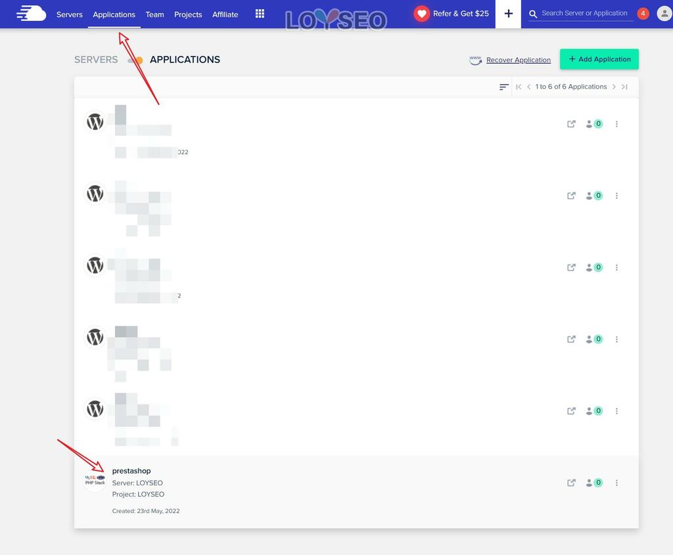The height and width of the screenshot is (555, 673).
Task: Open prestashop team members icon
Action: (594, 483)
